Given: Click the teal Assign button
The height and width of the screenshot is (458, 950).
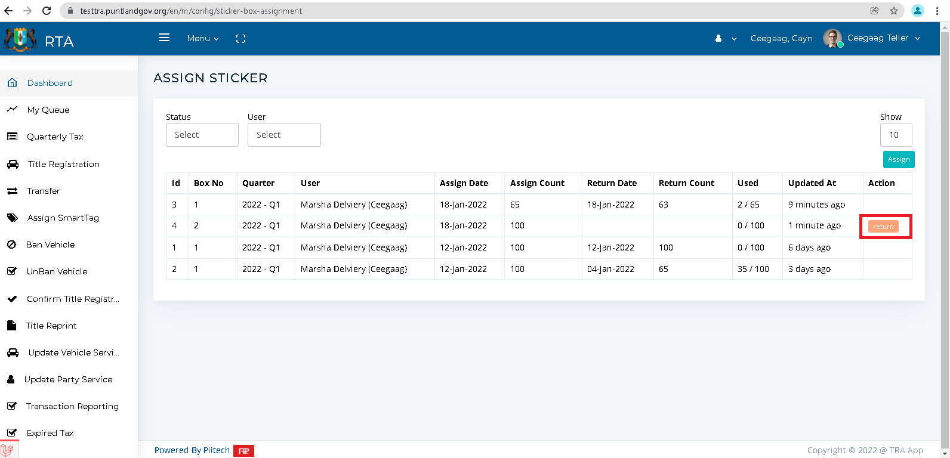Looking at the screenshot, I should point(899,159).
